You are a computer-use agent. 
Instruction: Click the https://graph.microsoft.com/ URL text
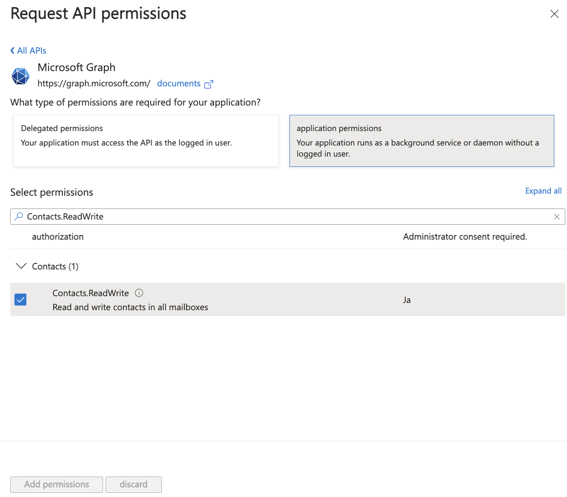click(x=94, y=83)
